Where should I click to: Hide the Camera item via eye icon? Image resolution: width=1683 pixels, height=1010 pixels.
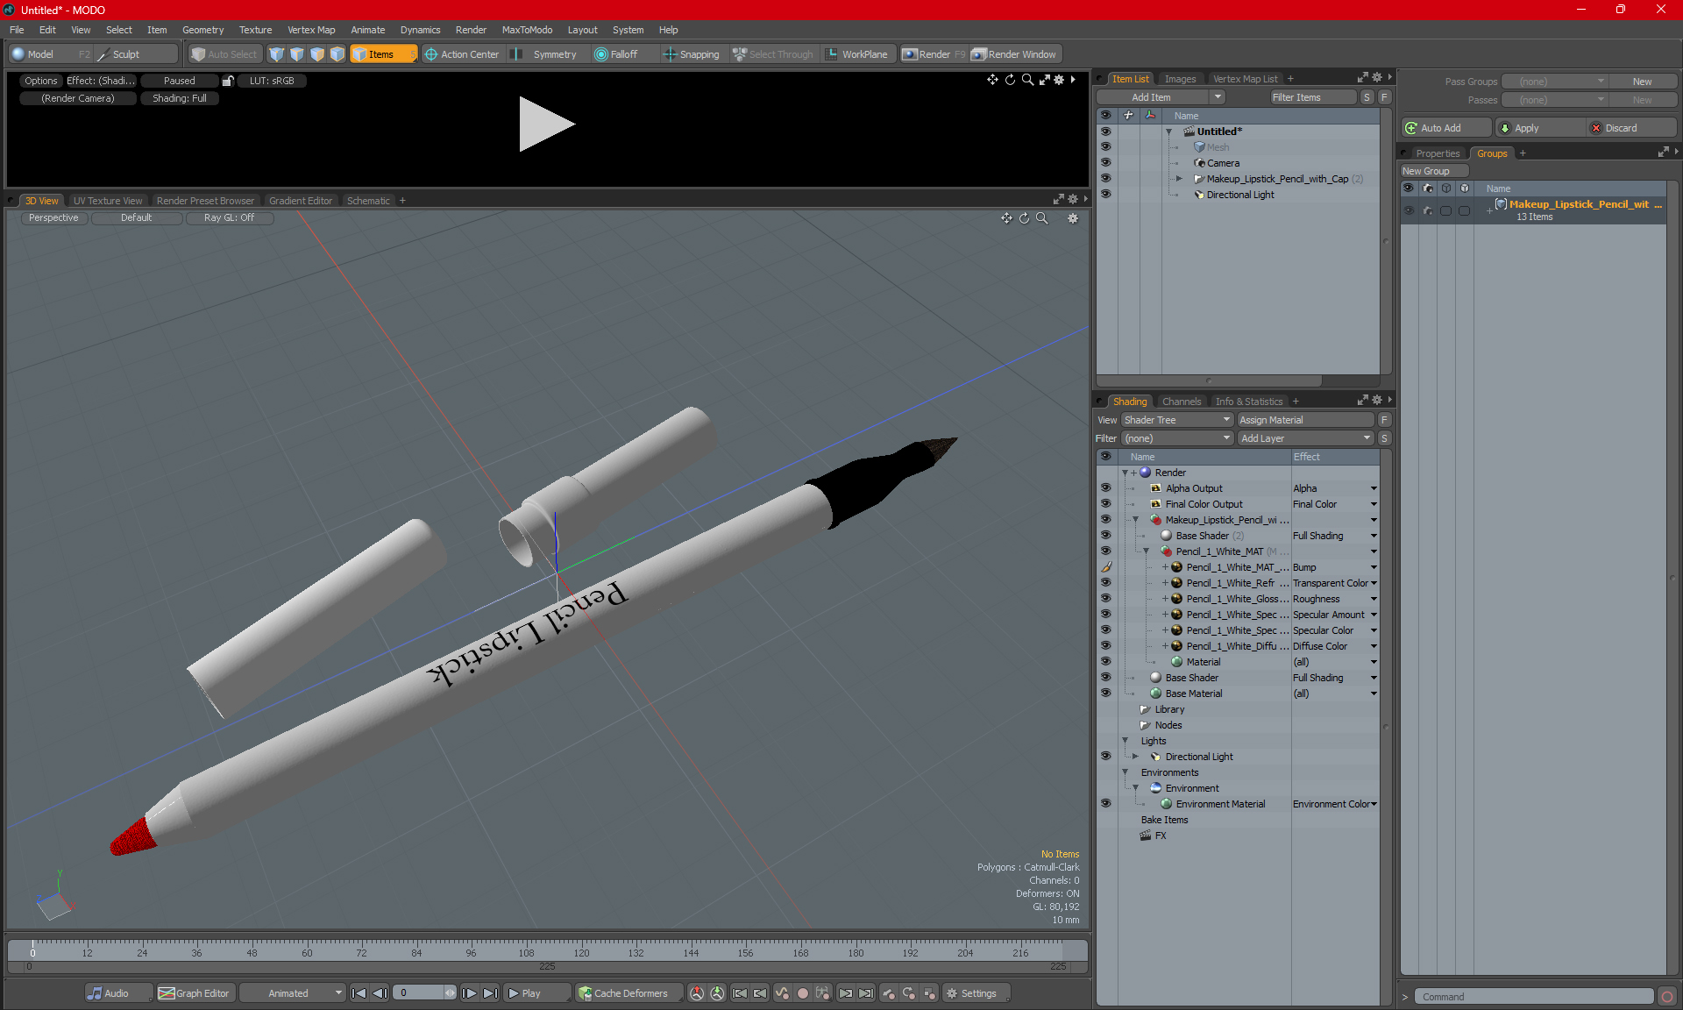tap(1105, 163)
